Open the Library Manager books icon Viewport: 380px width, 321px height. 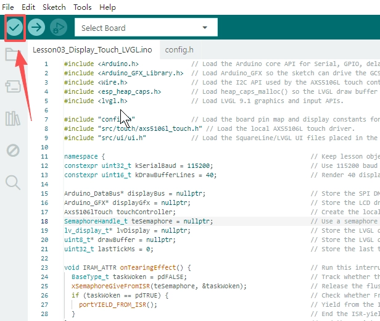13,119
